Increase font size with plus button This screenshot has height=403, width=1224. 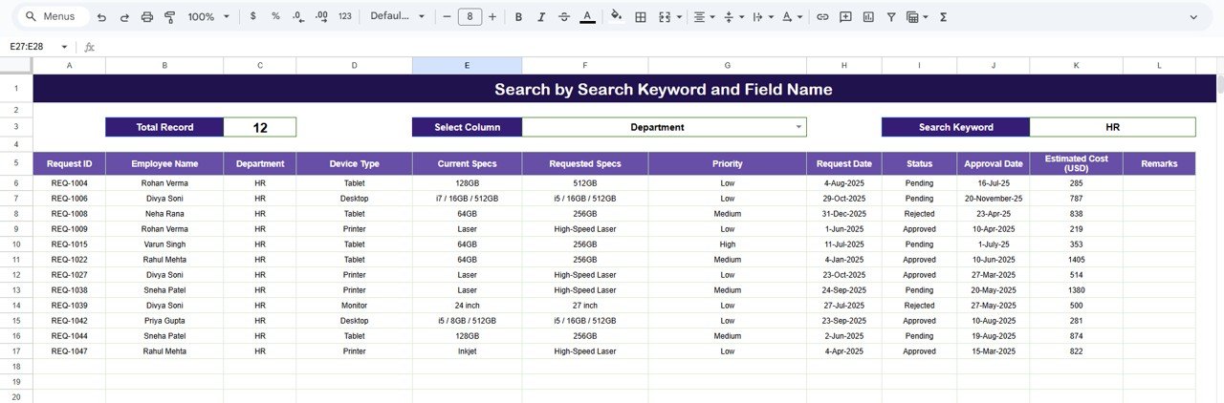coord(493,17)
